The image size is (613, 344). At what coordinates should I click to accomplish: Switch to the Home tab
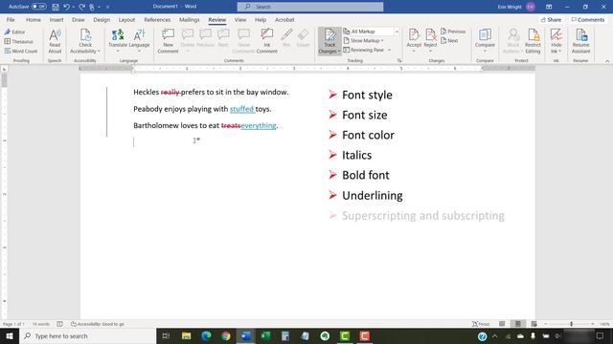pos(34,19)
